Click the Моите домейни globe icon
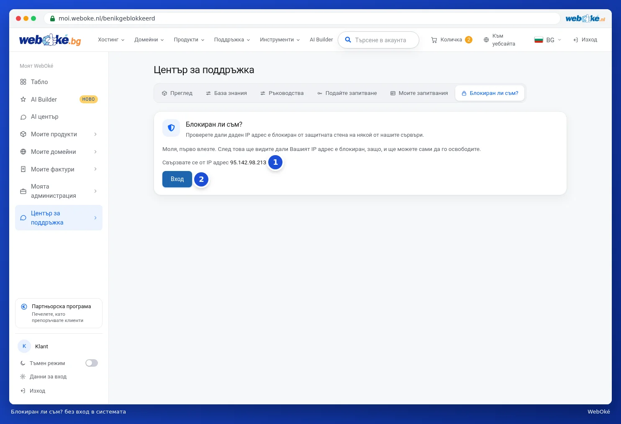This screenshot has width=621, height=424. tap(23, 152)
